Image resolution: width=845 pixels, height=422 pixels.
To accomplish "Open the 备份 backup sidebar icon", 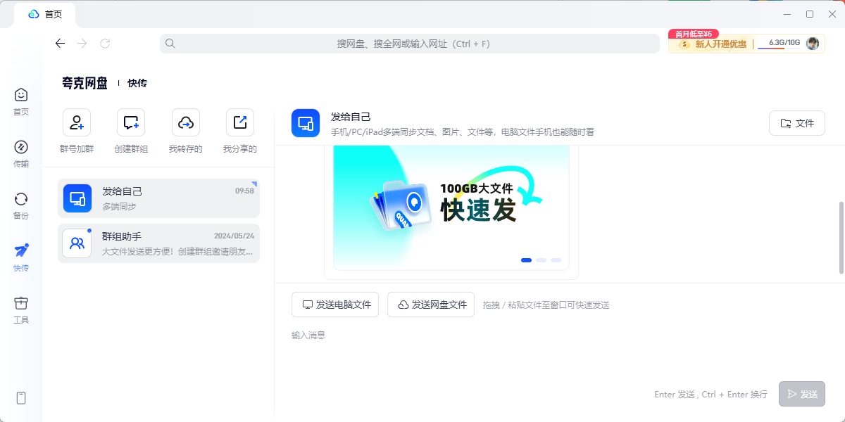I will click(21, 199).
